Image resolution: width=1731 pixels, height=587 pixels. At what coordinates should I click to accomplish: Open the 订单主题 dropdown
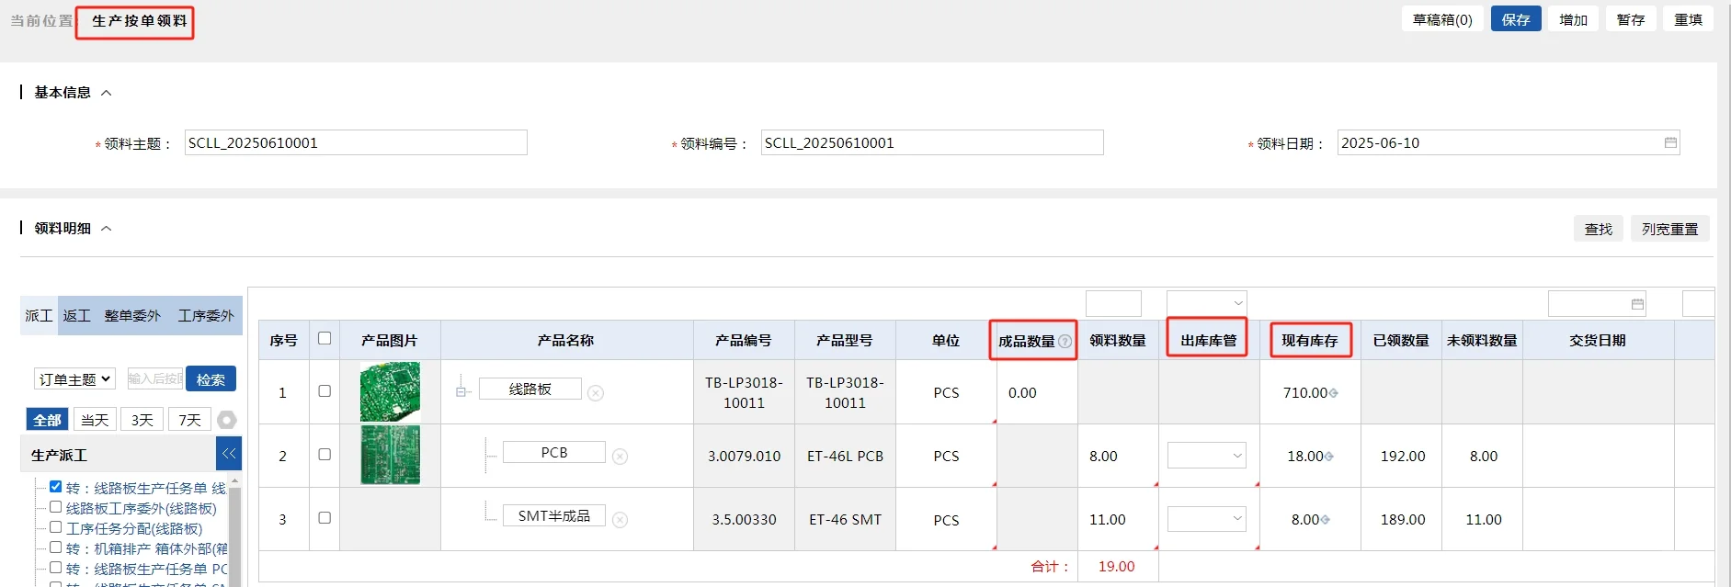(x=74, y=378)
